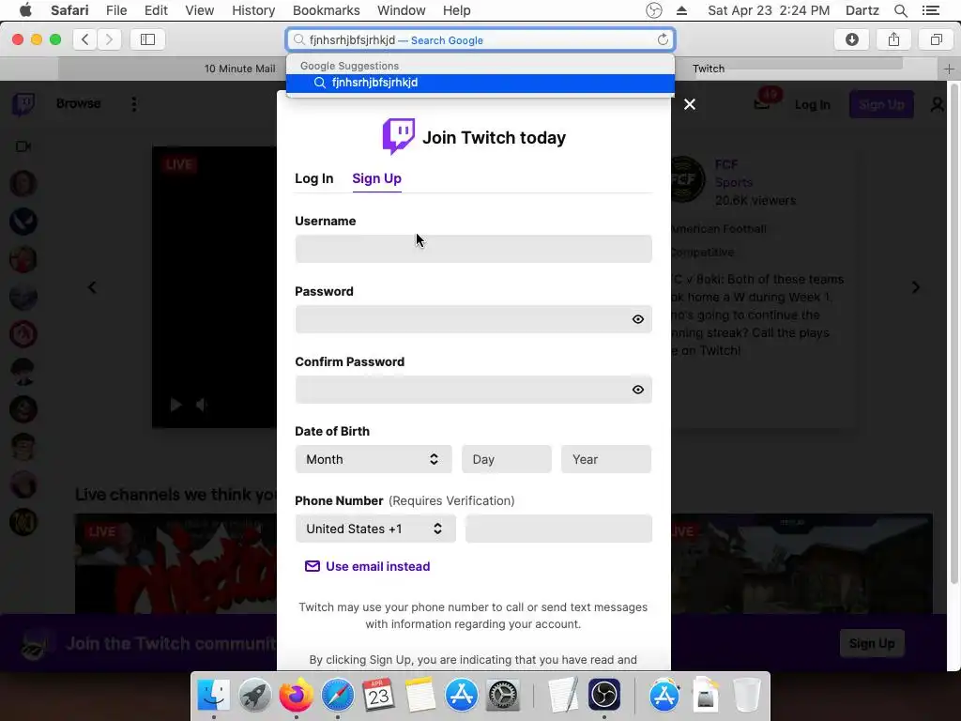Open the Help menu
This screenshot has width=961, height=721.
coord(457,10)
